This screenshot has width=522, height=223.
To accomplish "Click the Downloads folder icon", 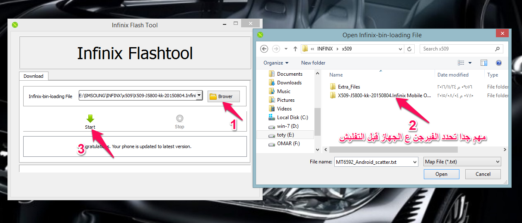I will click(272, 83).
